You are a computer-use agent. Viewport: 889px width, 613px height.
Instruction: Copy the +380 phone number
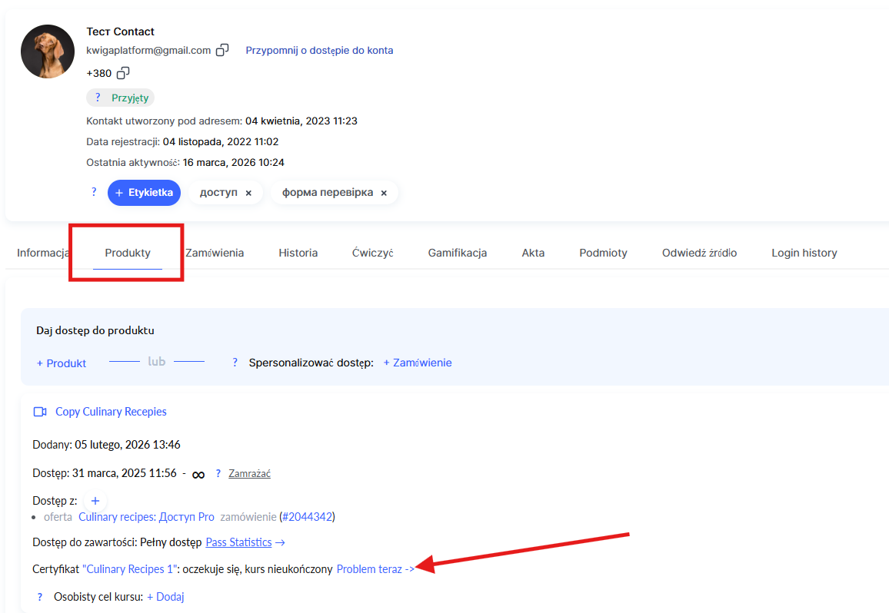[123, 73]
